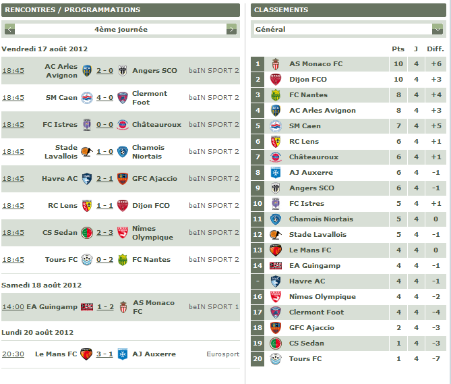Click Havre AC crest in match list

[x=87, y=179]
